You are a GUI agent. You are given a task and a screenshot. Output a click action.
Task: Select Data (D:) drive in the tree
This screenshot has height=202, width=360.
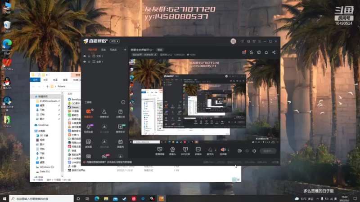[x=43, y=171]
